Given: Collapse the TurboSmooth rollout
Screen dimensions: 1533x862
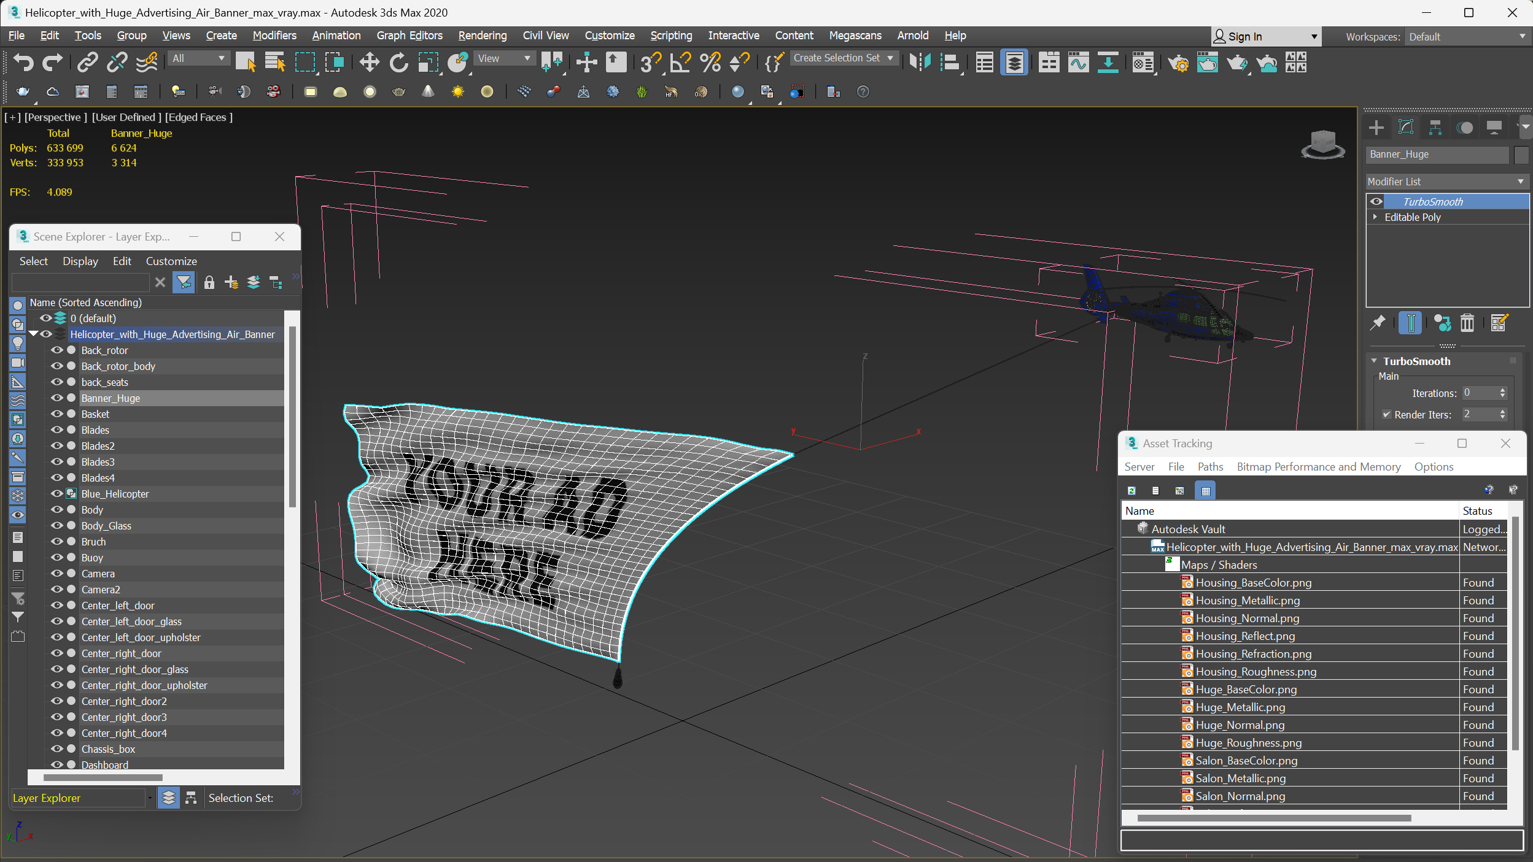Looking at the screenshot, I should tap(1374, 361).
